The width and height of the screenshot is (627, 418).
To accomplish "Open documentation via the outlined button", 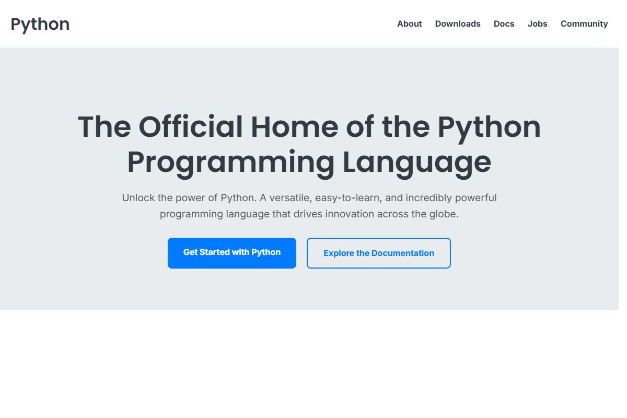I will (x=378, y=253).
